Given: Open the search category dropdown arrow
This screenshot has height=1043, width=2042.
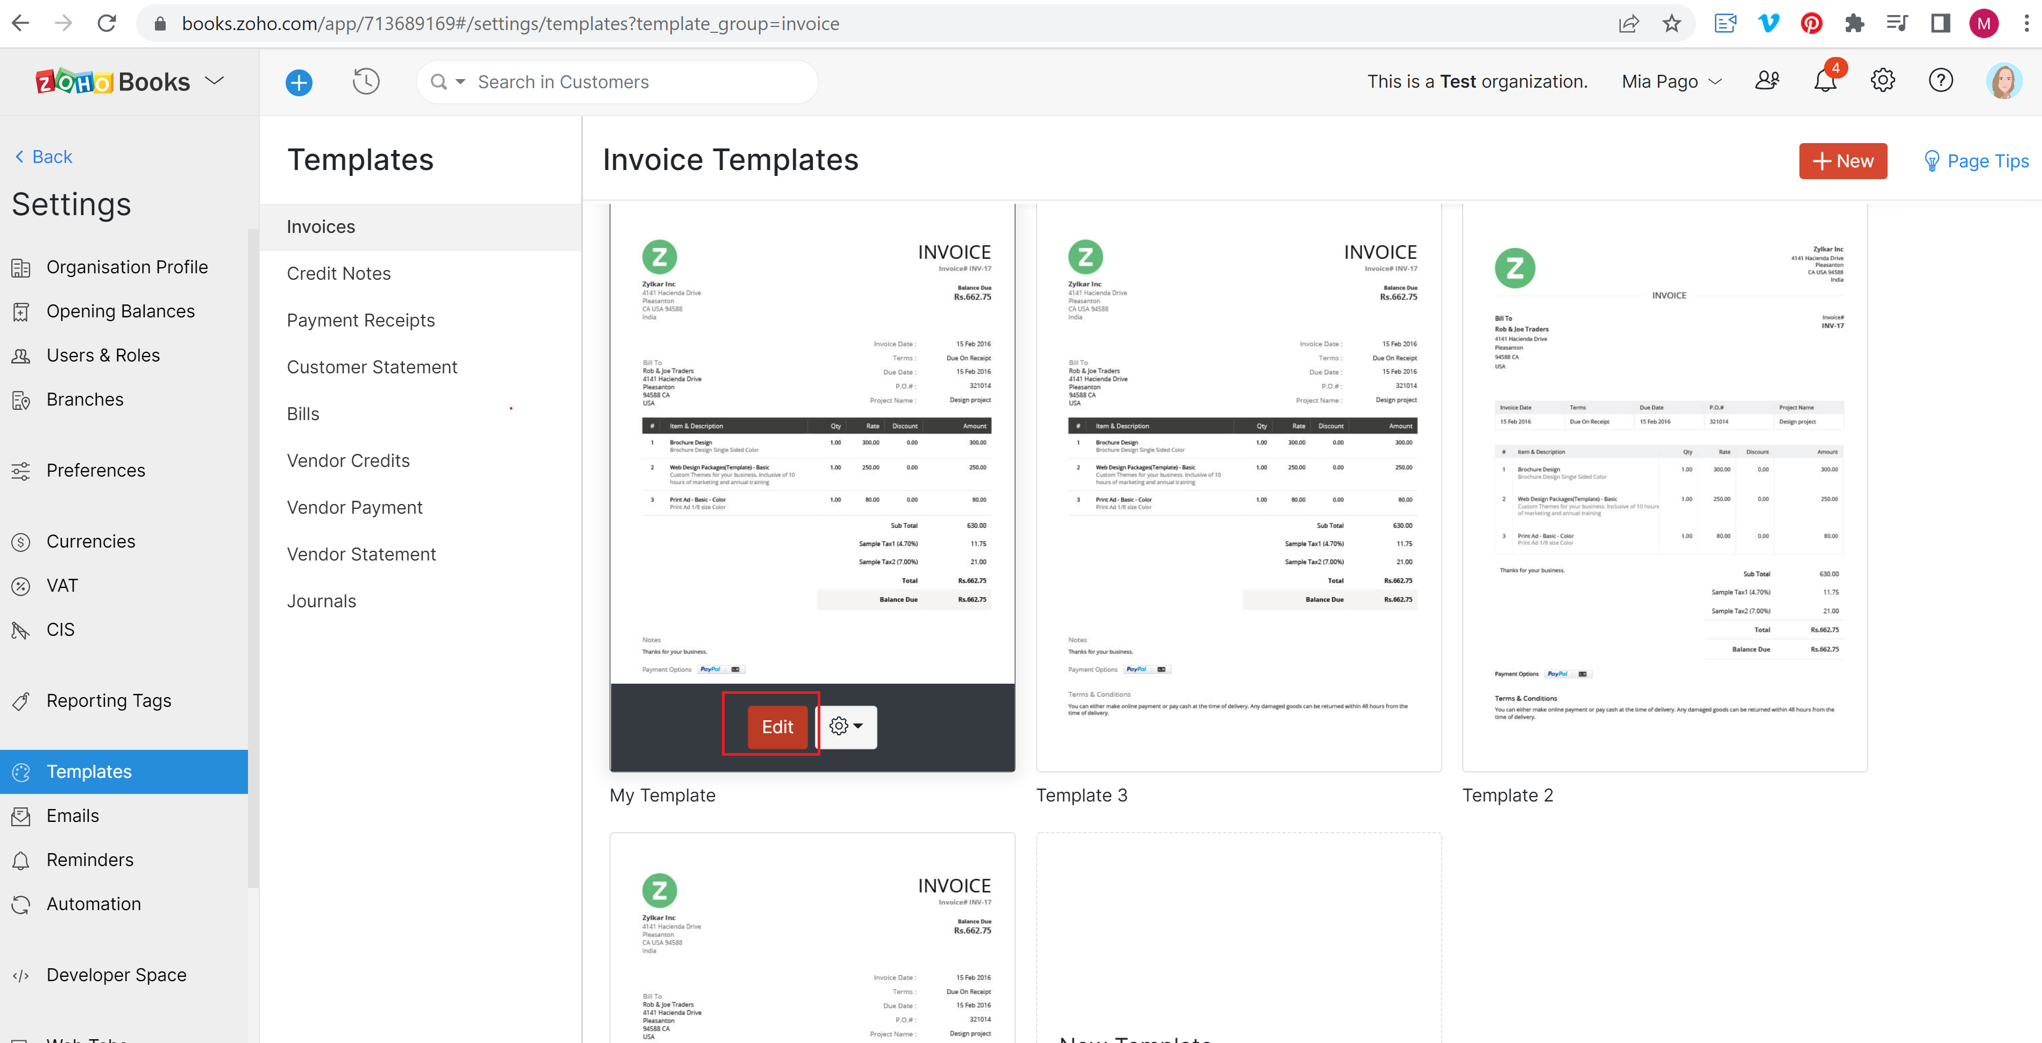Looking at the screenshot, I should click(x=460, y=82).
